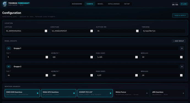
Task: Click the #2 group badge
Action: coord(9,67)
